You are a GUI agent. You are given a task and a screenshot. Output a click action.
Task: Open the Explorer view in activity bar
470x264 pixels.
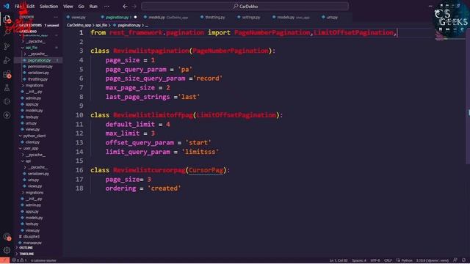point(7,20)
